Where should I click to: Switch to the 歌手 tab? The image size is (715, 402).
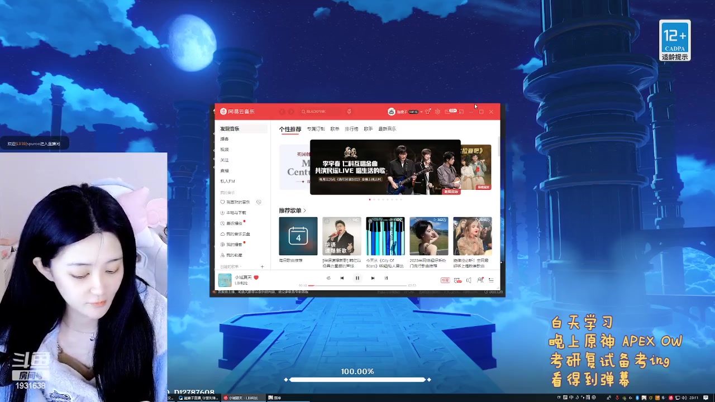[x=368, y=129]
